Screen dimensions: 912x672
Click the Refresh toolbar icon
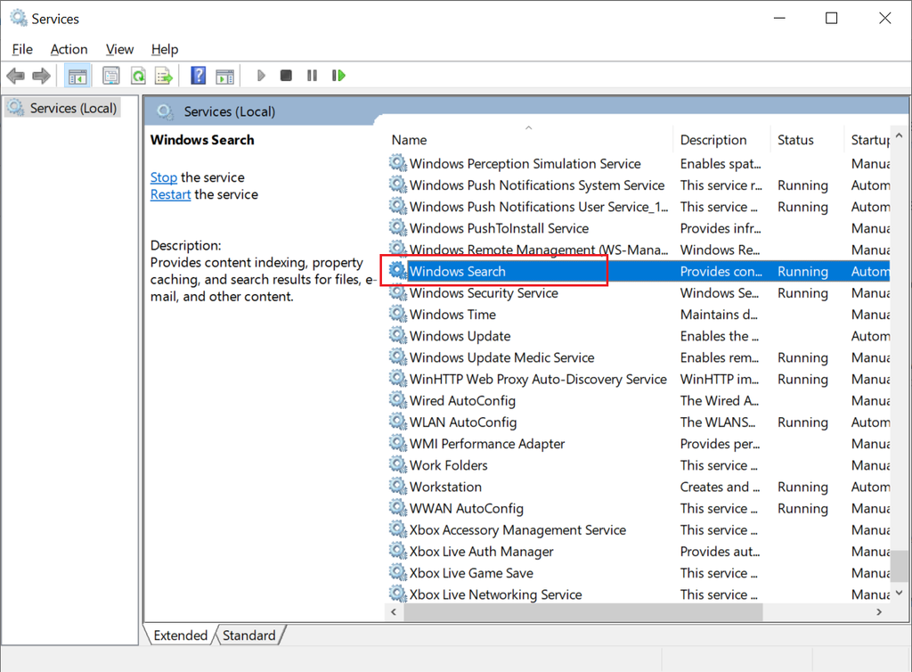pyautogui.click(x=138, y=76)
